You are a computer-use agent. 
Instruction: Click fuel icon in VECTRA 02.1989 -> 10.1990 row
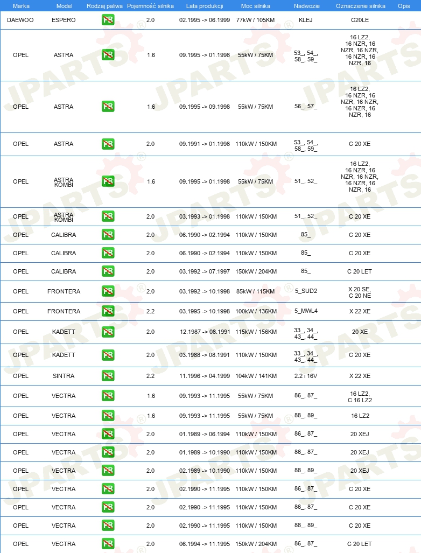tap(108, 471)
